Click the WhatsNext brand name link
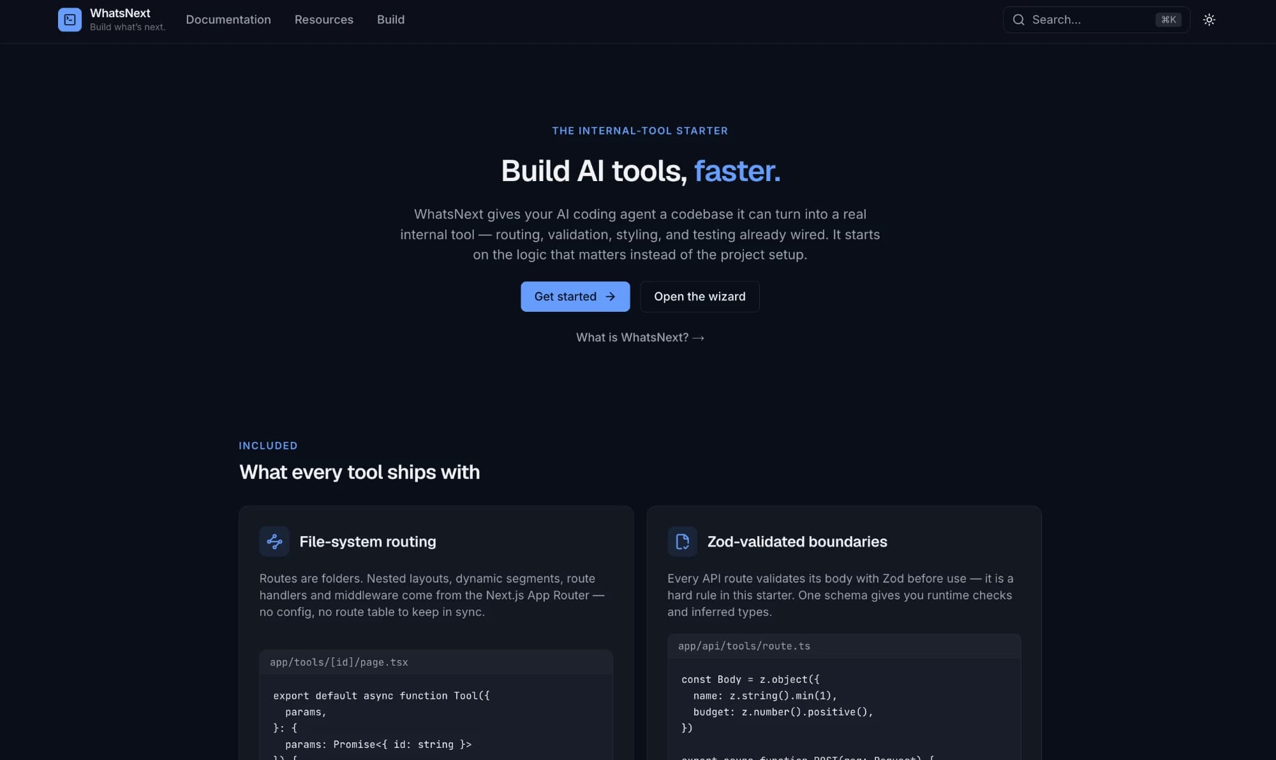The height and width of the screenshot is (760, 1276). tap(120, 13)
